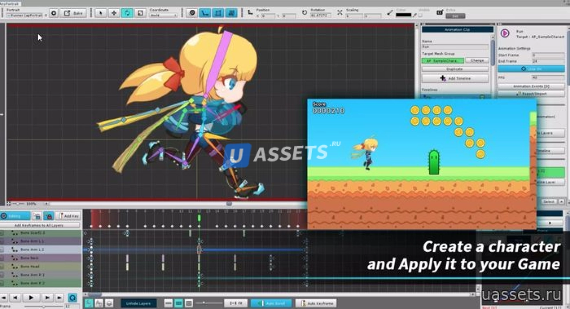
Task: Toggle the loop playback icon
Action: pyautogui.click(x=72, y=297)
